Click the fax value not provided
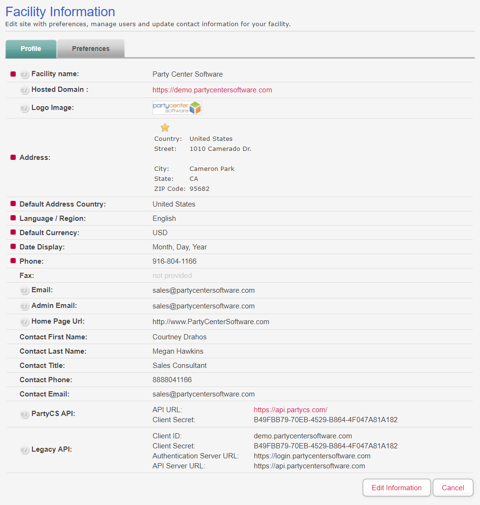This screenshot has width=480, height=505. (172, 276)
